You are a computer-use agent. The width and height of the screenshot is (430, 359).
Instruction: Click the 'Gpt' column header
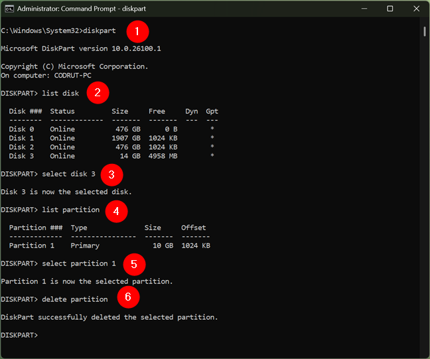(212, 111)
